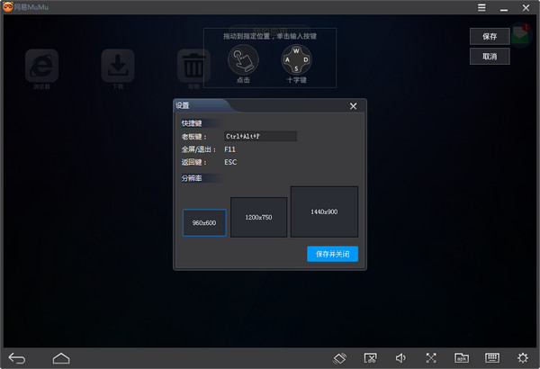This screenshot has height=369, width=540.
Task: Click the screenshot scissors icon
Action: coord(370,358)
